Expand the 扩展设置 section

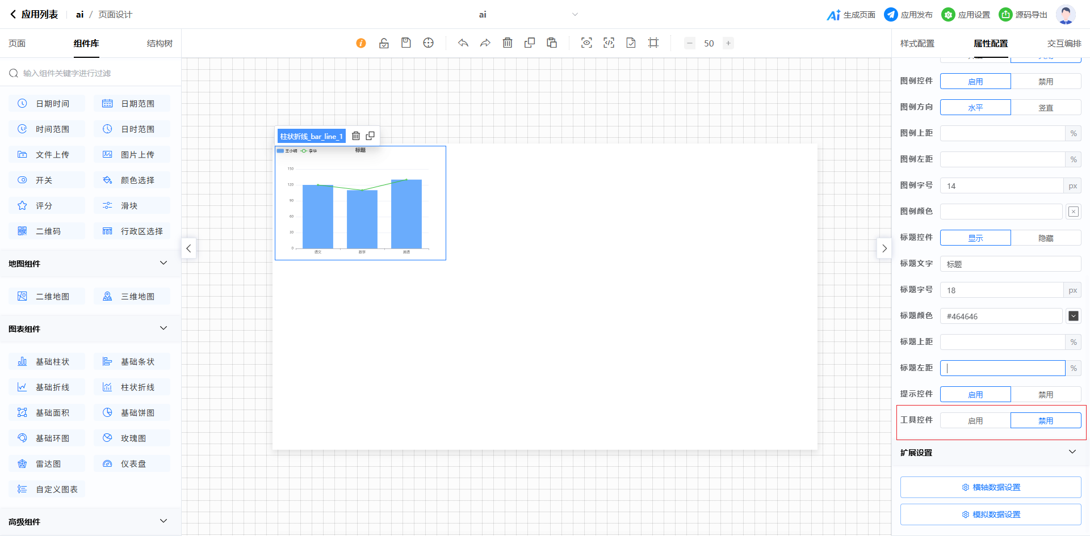pyautogui.click(x=1072, y=452)
